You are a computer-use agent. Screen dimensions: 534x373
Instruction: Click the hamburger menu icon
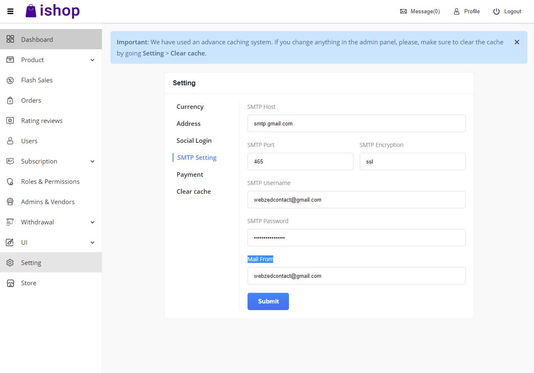tap(10, 12)
